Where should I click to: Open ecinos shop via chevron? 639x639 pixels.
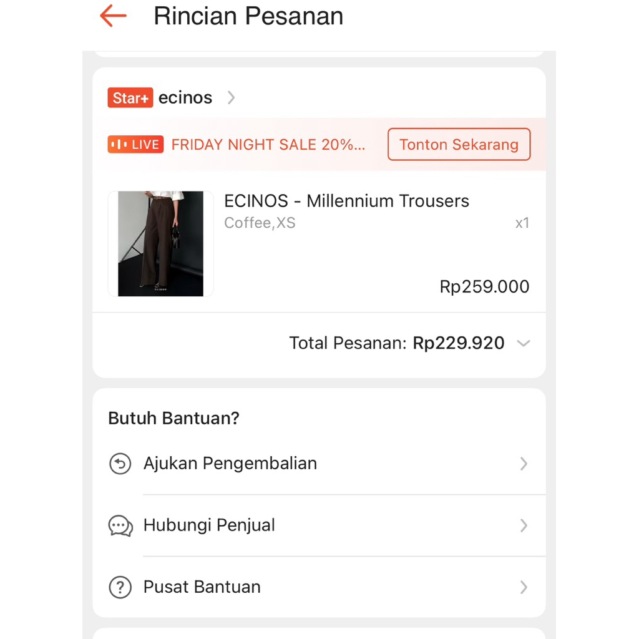(231, 98)
